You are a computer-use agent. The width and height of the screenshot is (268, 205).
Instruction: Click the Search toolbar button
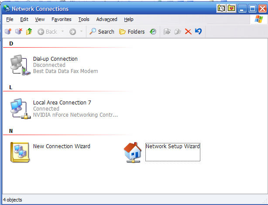[102, 31]
